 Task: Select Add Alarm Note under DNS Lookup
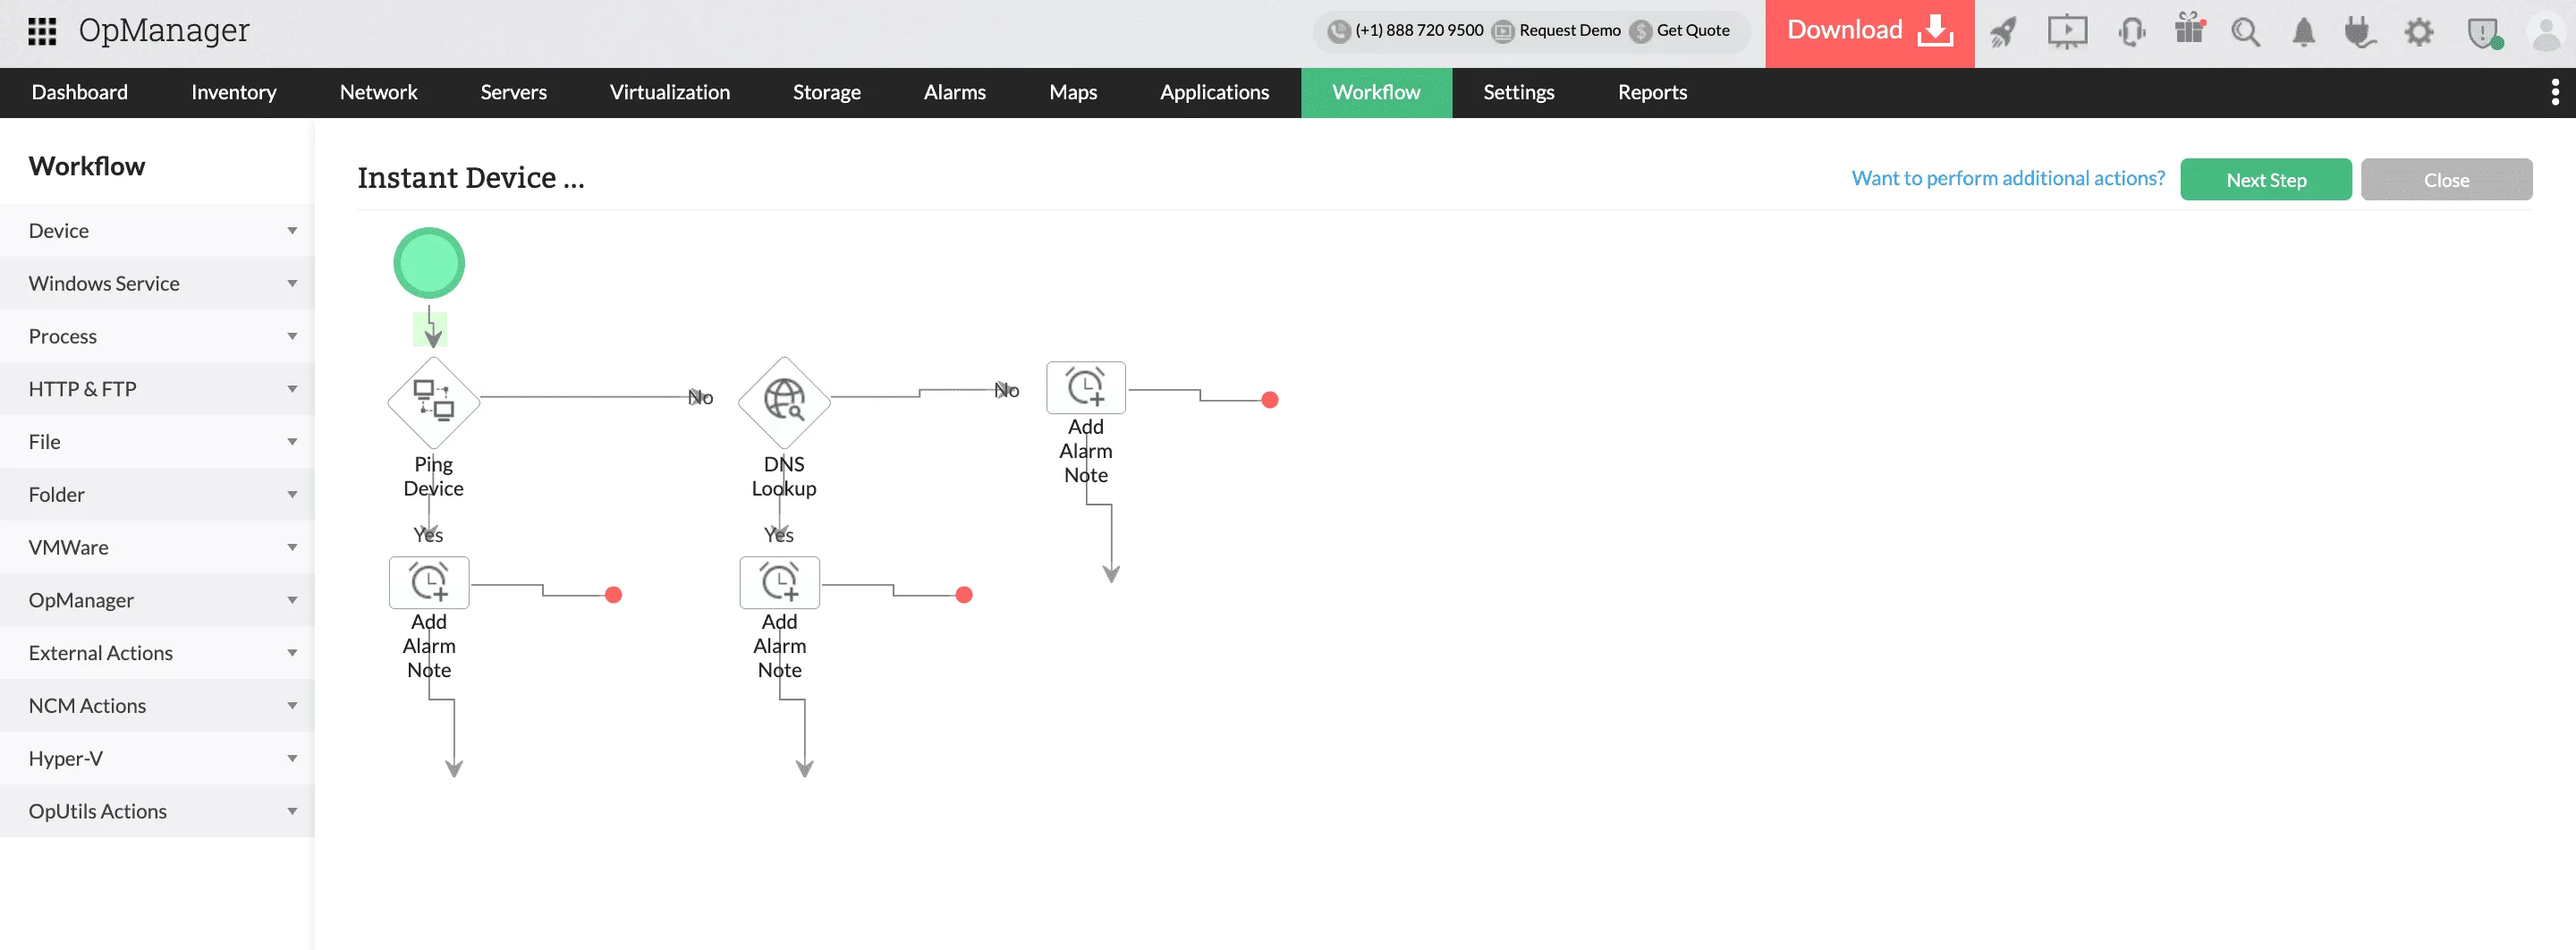779,582
